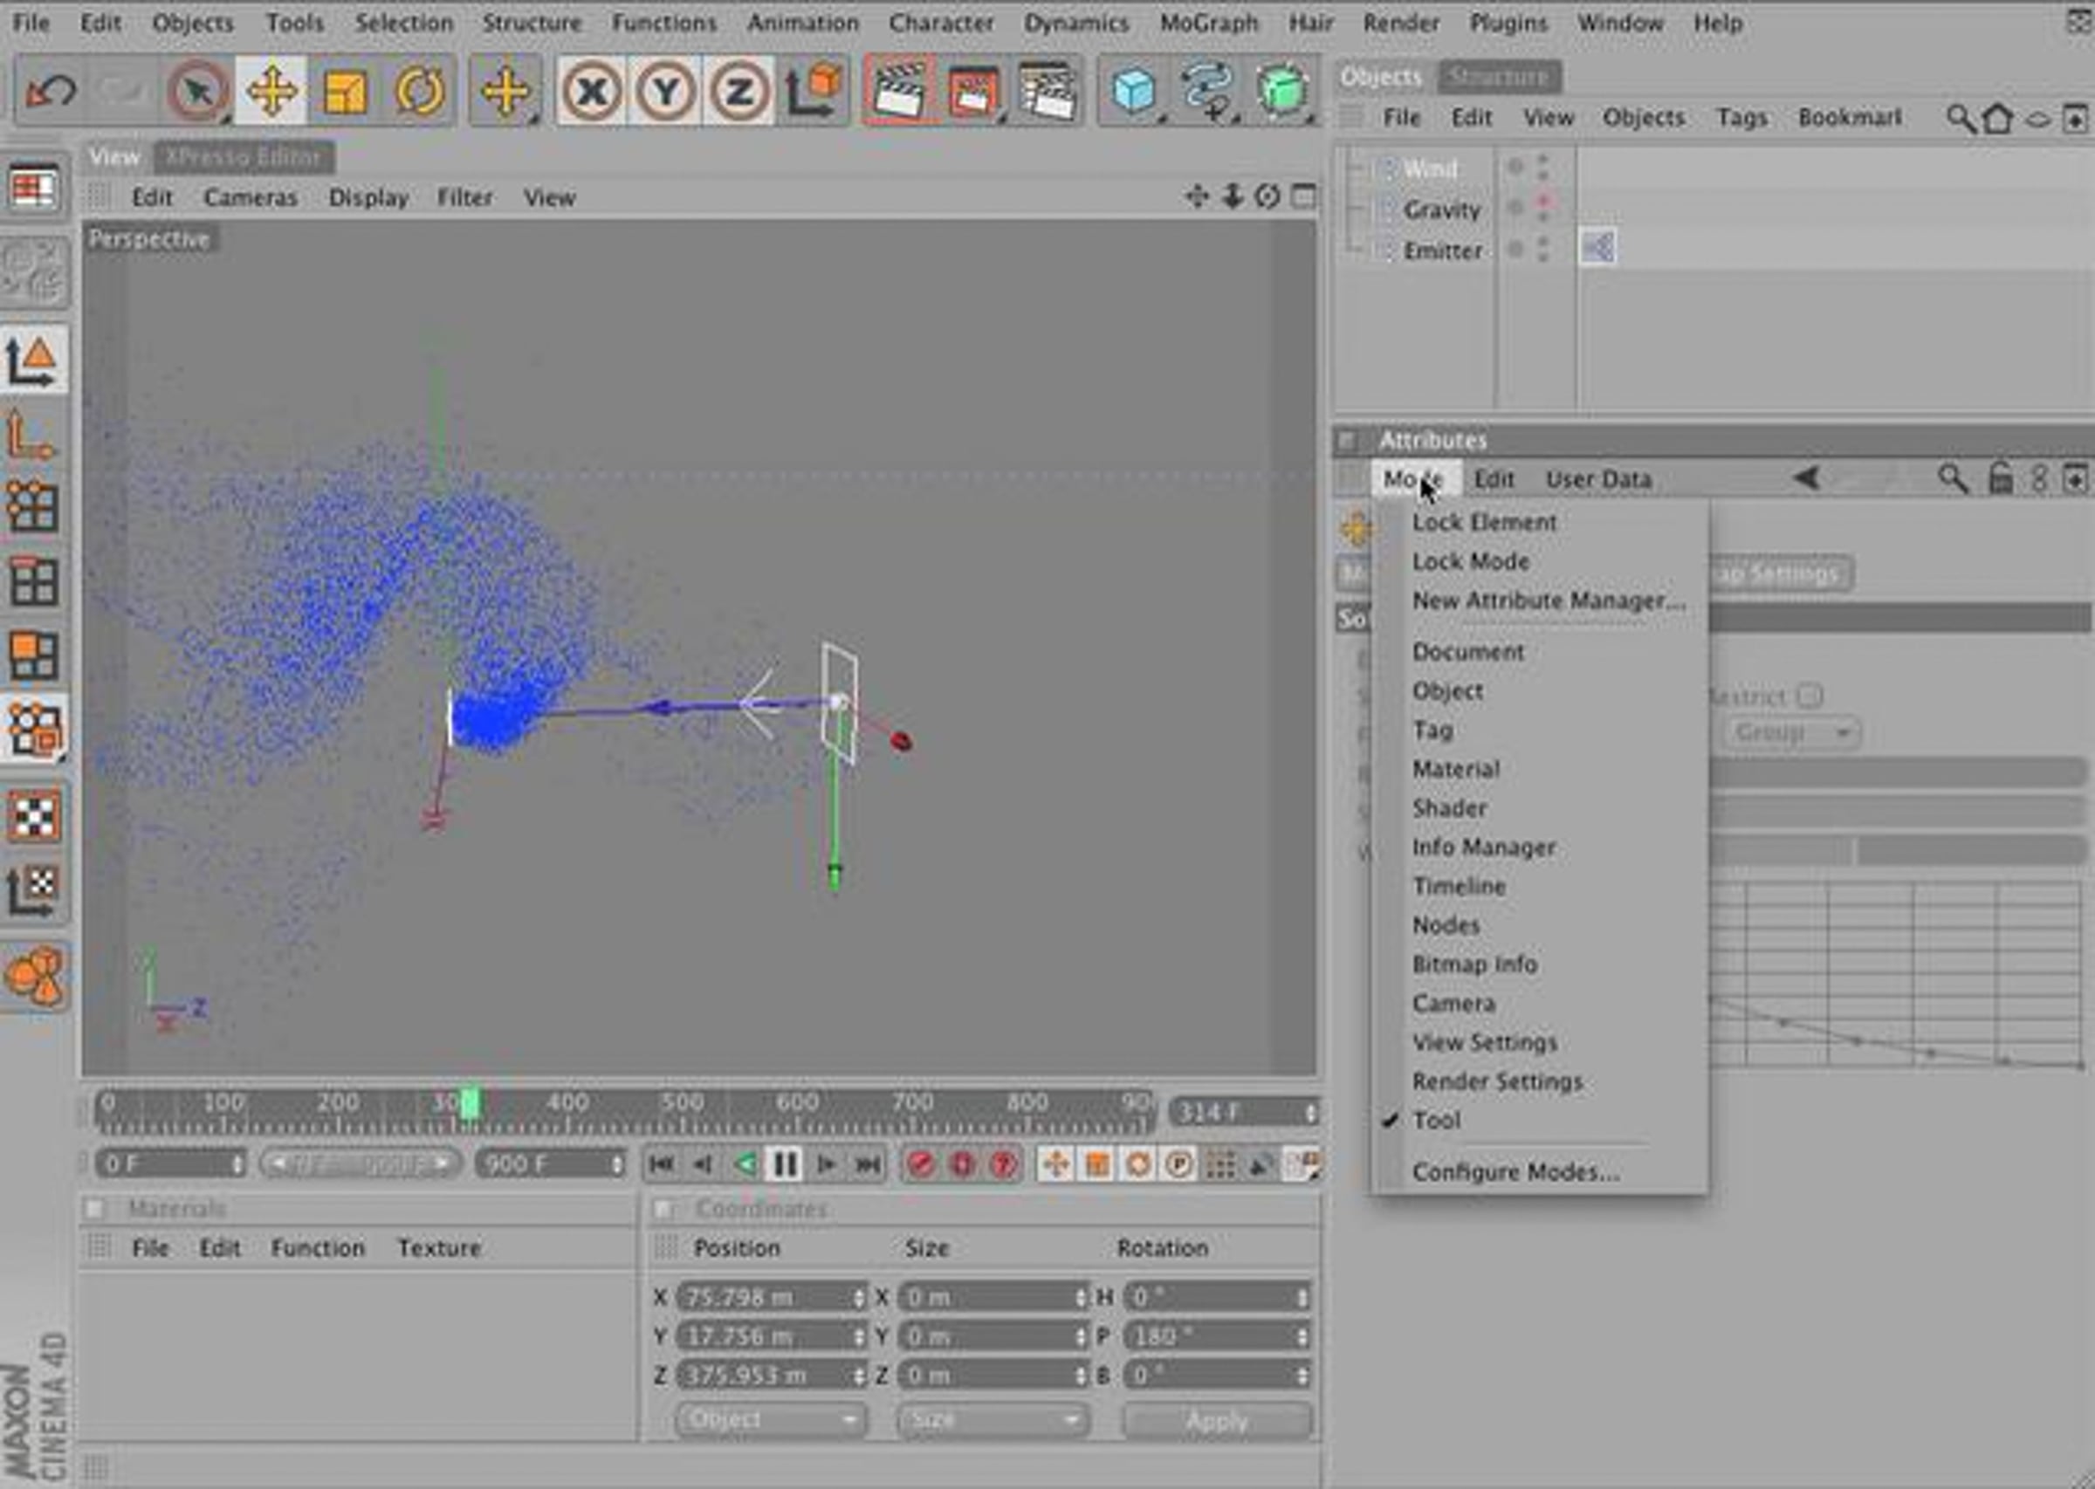Viewport: 2095px width, 1489px height.
Task: Switch to XPresso Editor tab
Action: click(x=243, y=158)
